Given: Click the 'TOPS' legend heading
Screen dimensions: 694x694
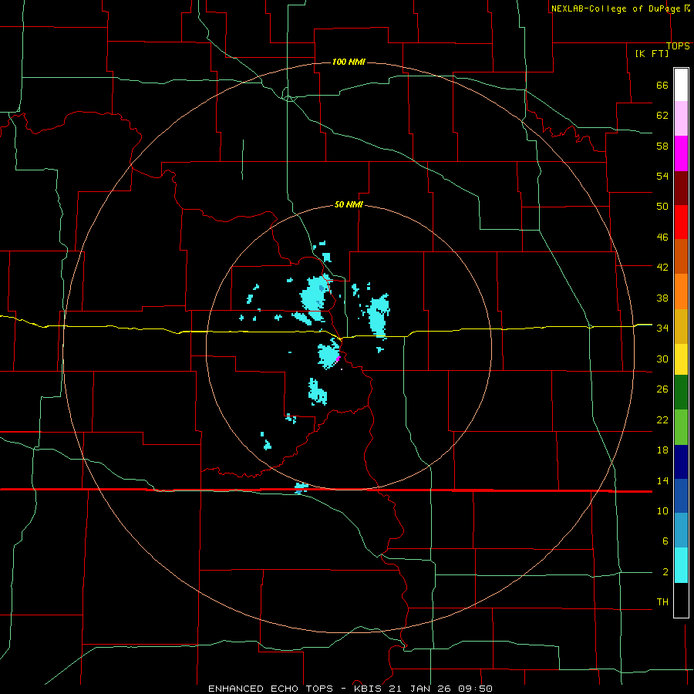Looking at the screenshot, I should (678, 46).
